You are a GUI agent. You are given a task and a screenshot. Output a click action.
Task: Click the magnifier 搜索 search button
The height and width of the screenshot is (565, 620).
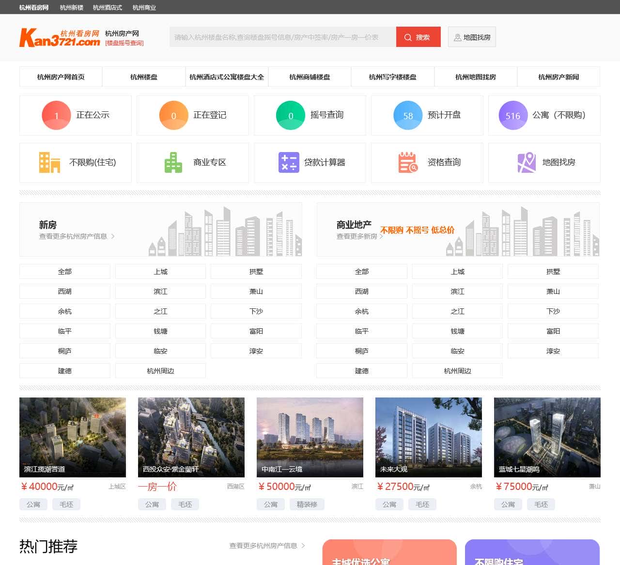(418, 37)
